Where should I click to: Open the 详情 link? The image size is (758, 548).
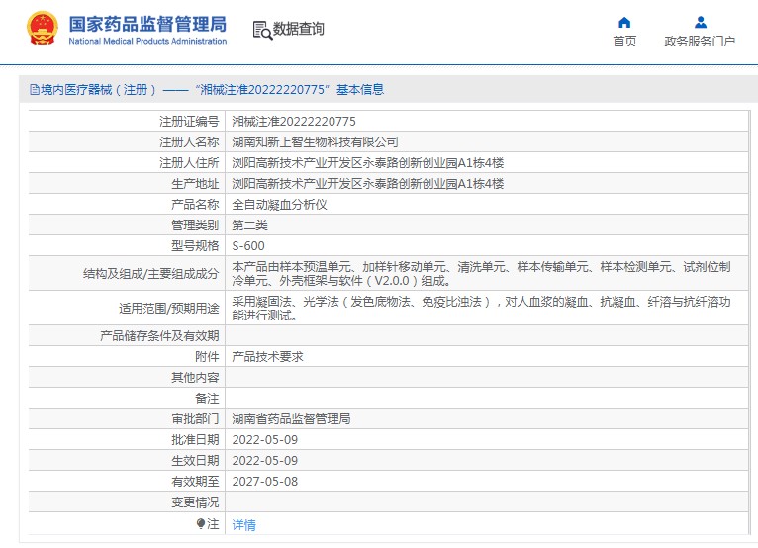[243, 524]
